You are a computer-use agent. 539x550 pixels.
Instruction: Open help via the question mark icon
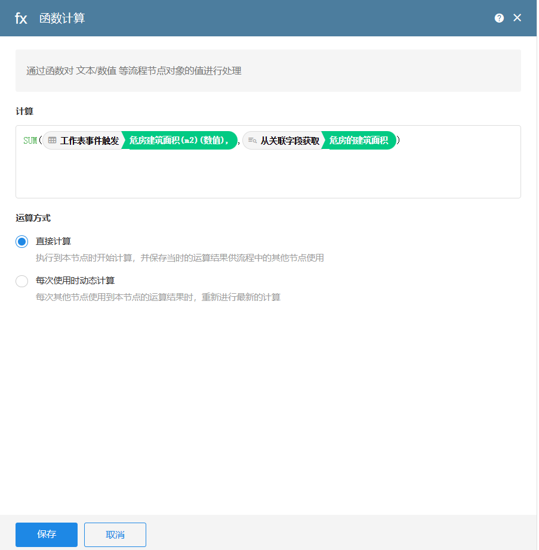[499, 18]
